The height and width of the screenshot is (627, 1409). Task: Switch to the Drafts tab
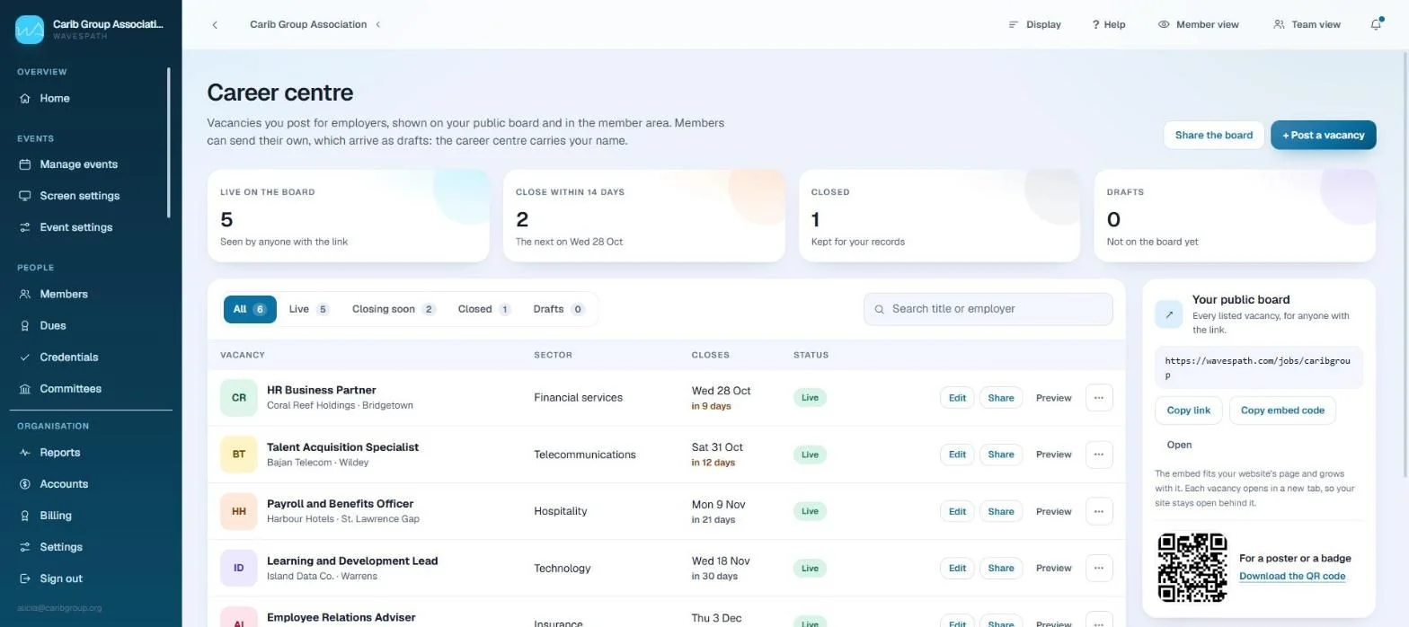559,309
